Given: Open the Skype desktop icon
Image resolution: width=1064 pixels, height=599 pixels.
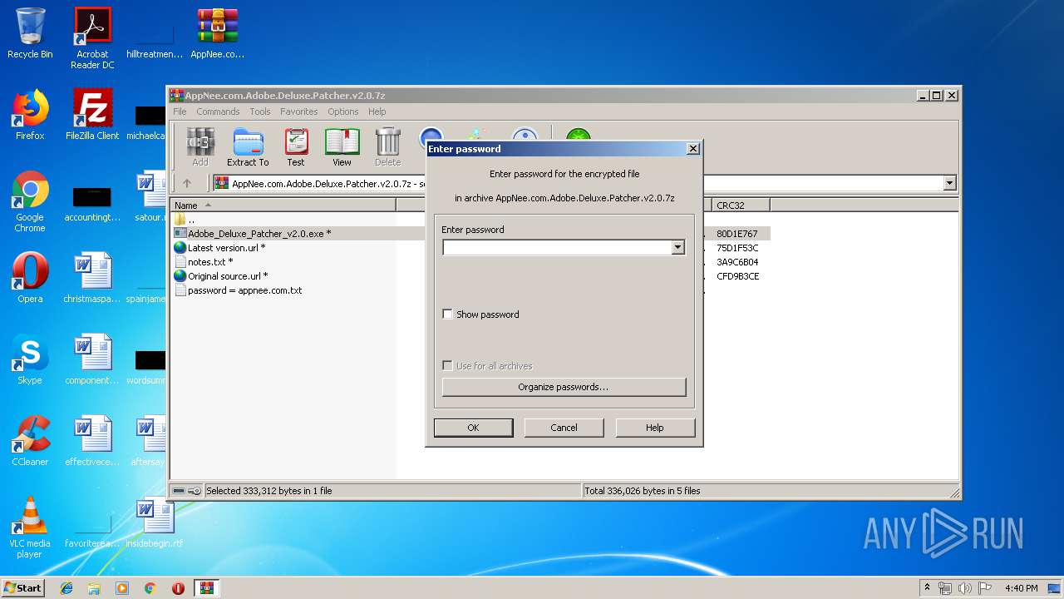Looking at the screenshot, I should [30, 359].
